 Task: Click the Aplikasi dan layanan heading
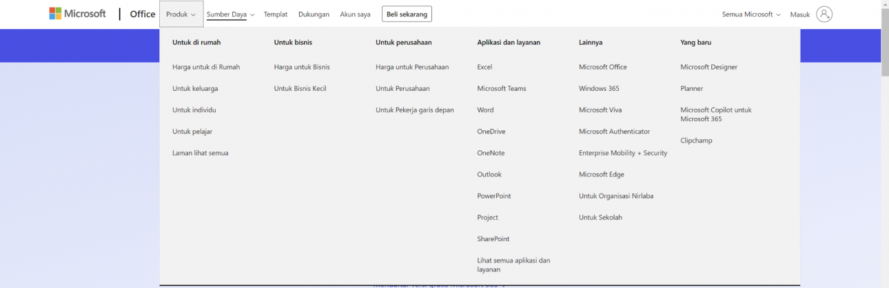click(x=509, y=42)
